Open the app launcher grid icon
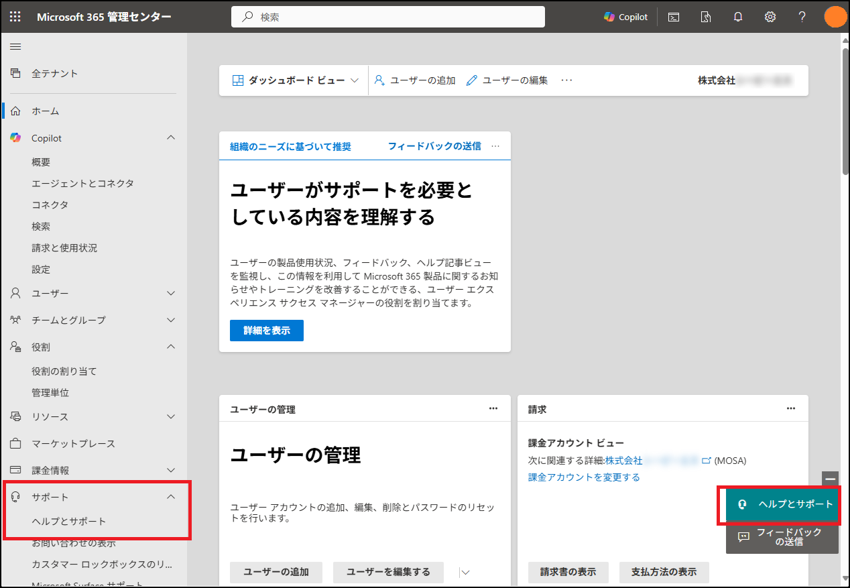Image resolution: width=850 pixels, height=588 pixels. tap(15, 16)
